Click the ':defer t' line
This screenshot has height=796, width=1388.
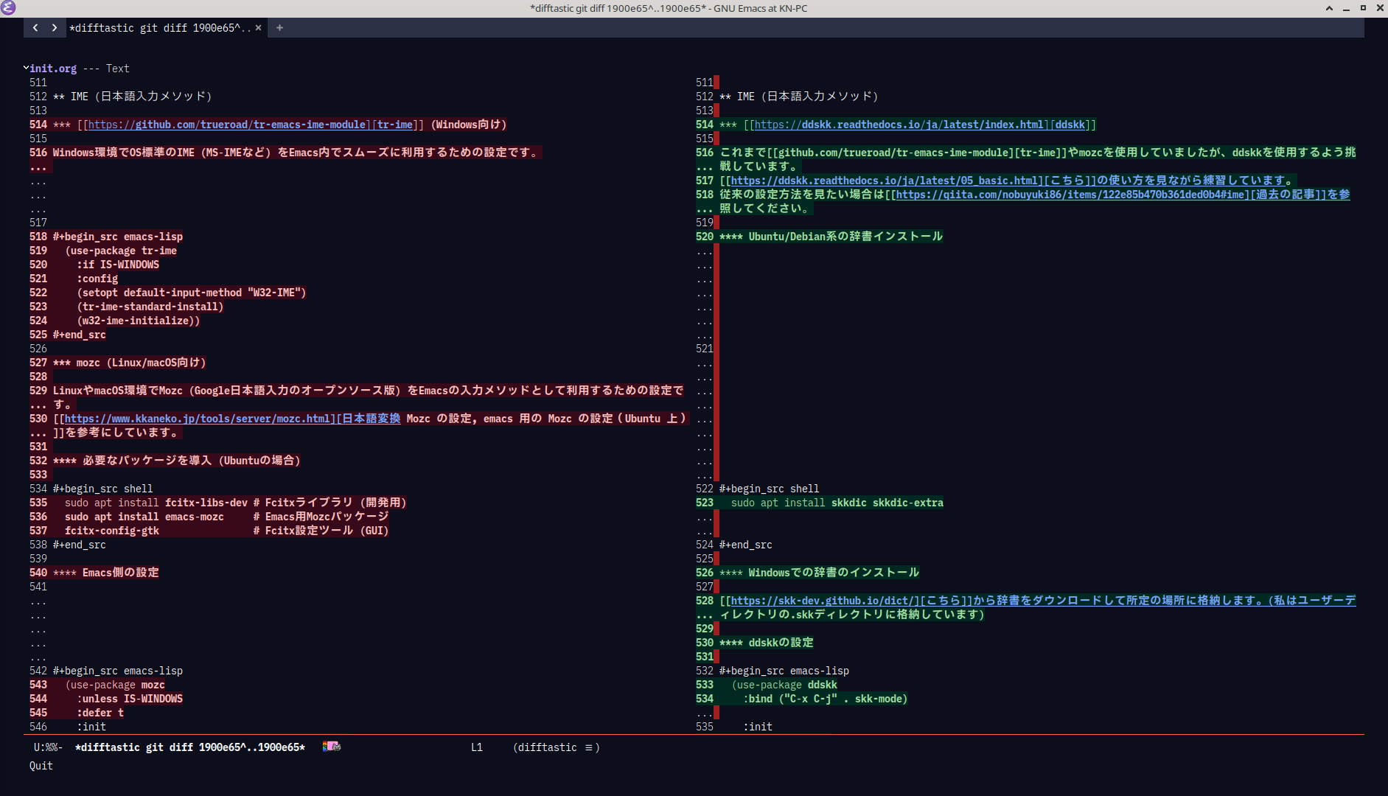(x=100, y=713)
